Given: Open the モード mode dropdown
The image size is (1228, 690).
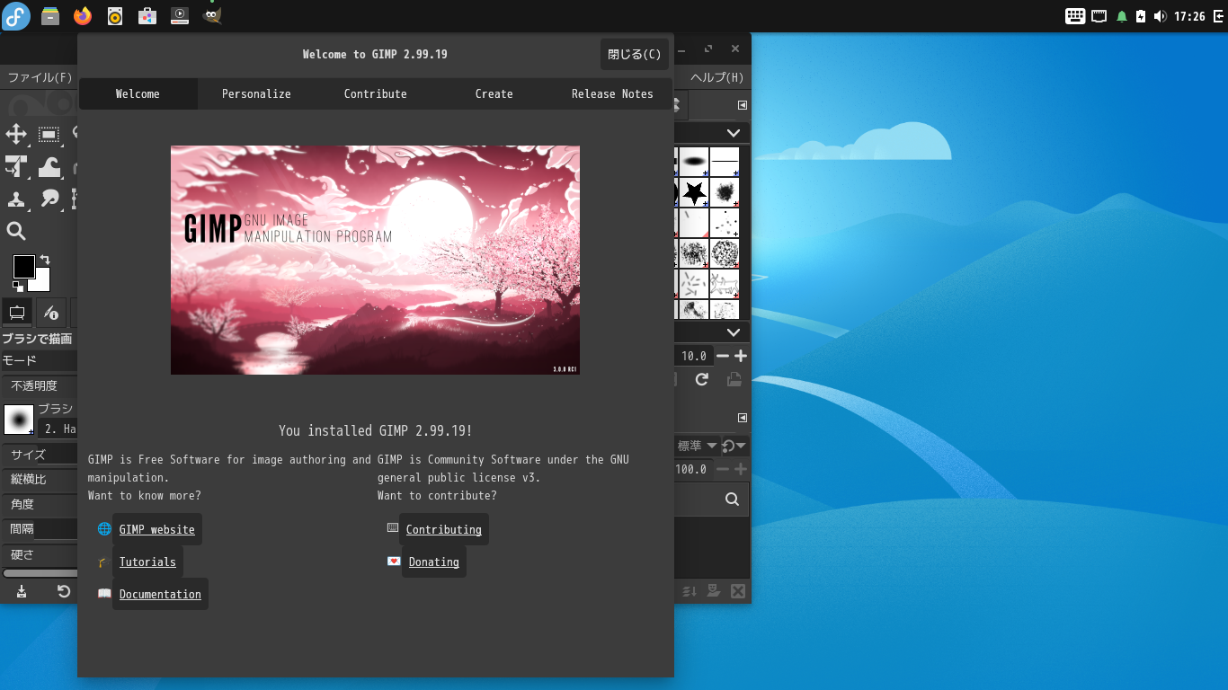Looking at the screenshot, I should click(x=40, y=360).
